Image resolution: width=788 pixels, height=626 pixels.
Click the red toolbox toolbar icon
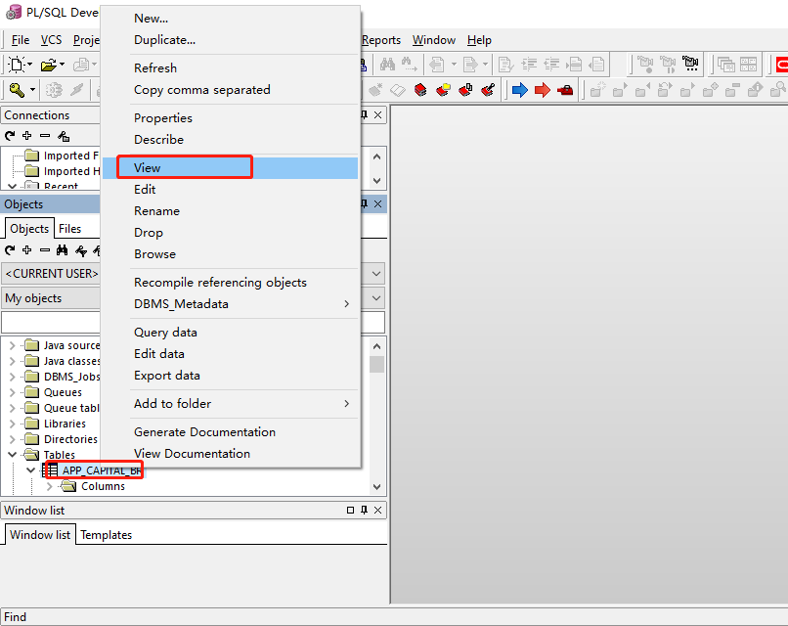pos(565,91)
